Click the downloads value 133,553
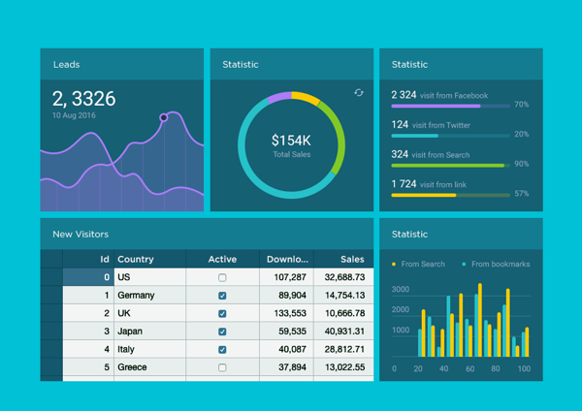 point(290,313)
